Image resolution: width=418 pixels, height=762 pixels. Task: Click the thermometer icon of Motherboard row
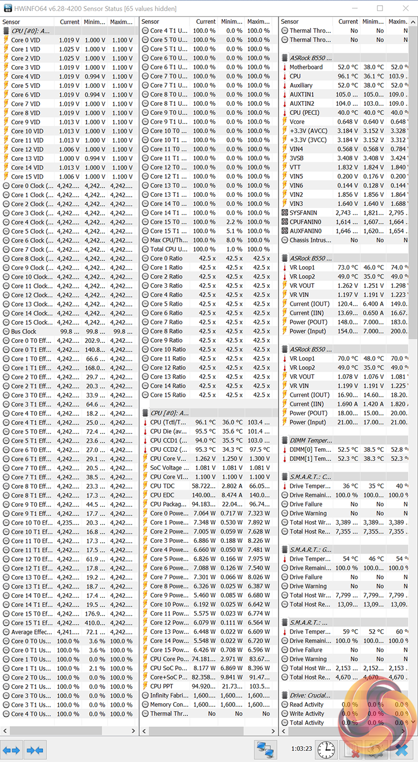[x=285, y=67]
